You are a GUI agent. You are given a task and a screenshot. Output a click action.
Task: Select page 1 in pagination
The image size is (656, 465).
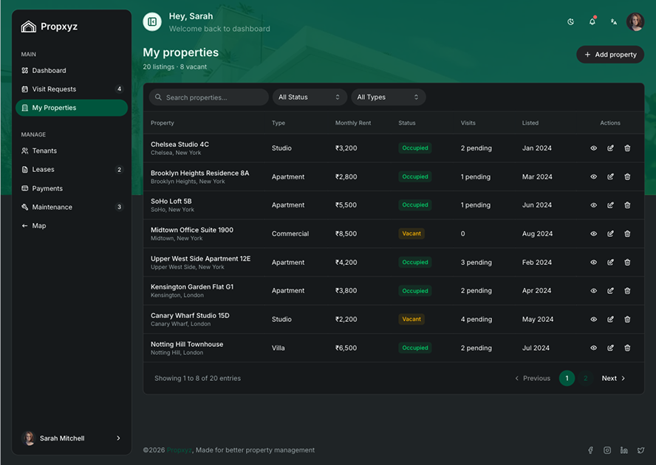[x=567, y=378]
